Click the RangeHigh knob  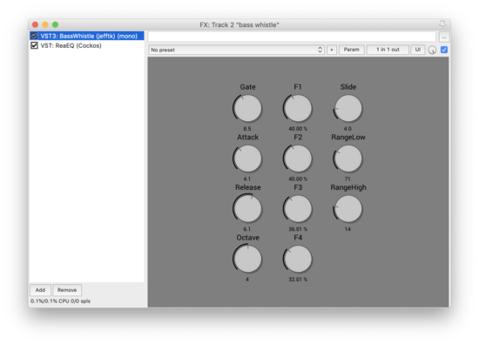pyautogui.click(x=347, y=209)
